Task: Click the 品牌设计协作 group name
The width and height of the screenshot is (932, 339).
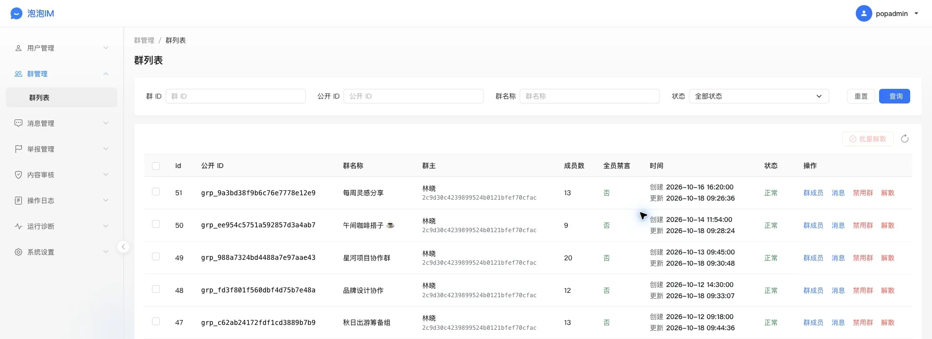Action: (363, 290)
